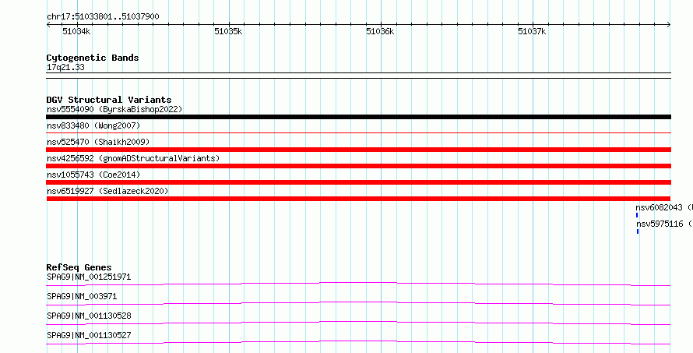Click the 17q21.33 band label
The height and width of the screenshot is (353, 693).
pos(65,67)
